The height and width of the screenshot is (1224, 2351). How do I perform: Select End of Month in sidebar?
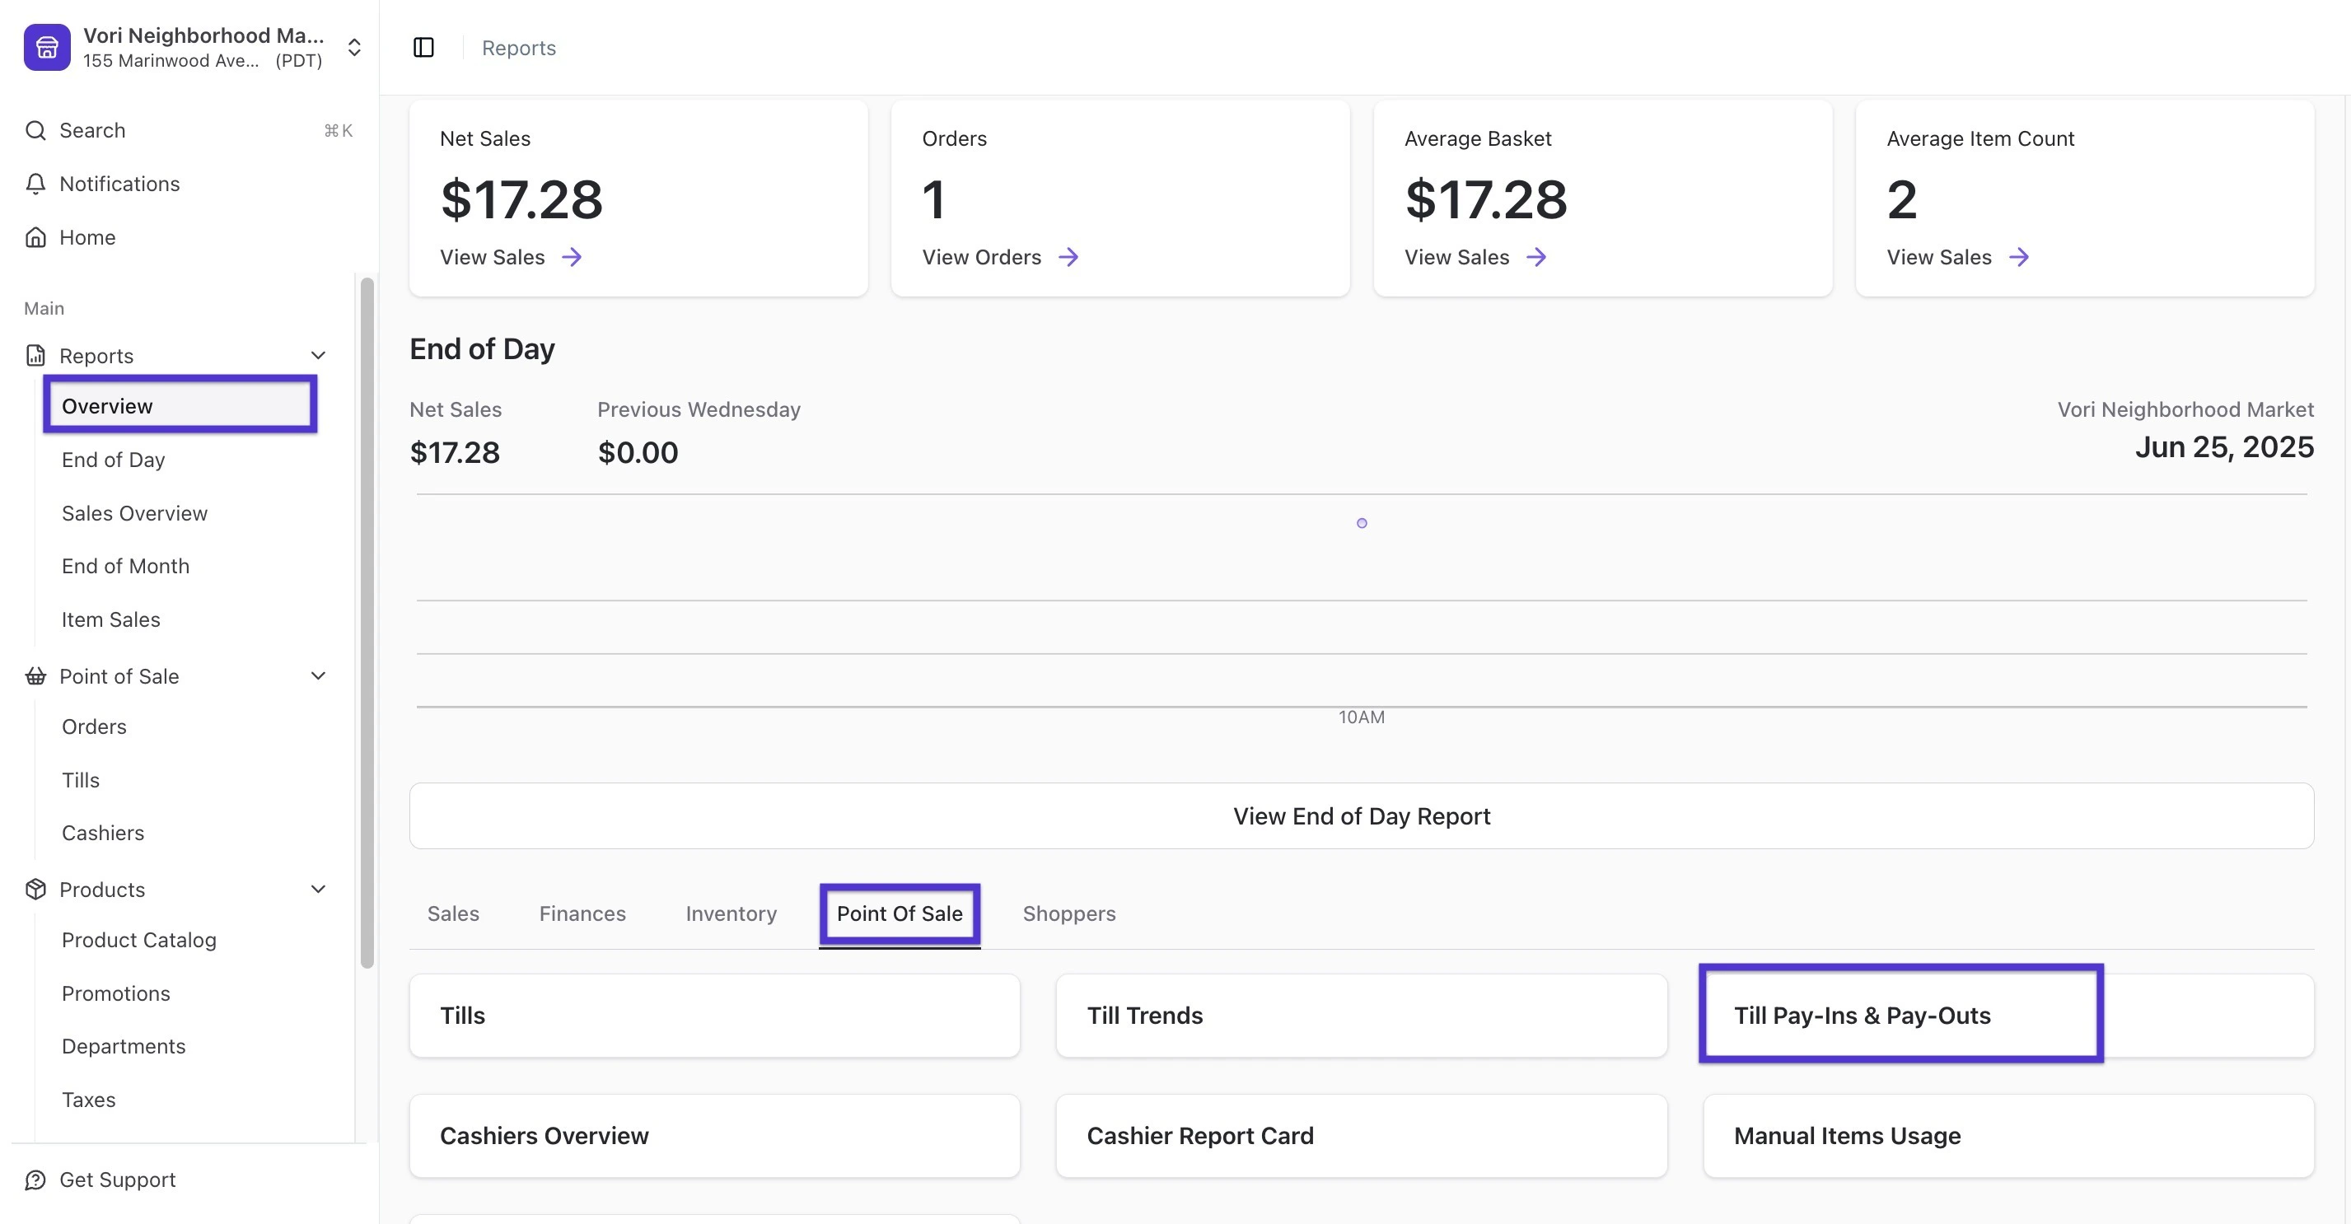click(x=125, y=566)
